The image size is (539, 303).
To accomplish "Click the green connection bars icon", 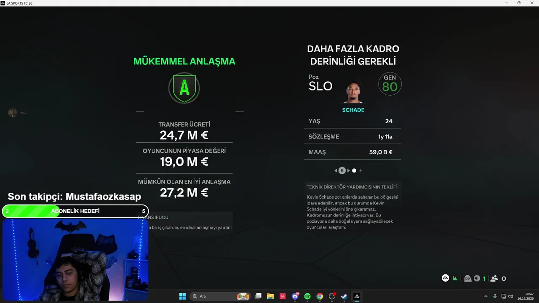I will coord(455,278).
